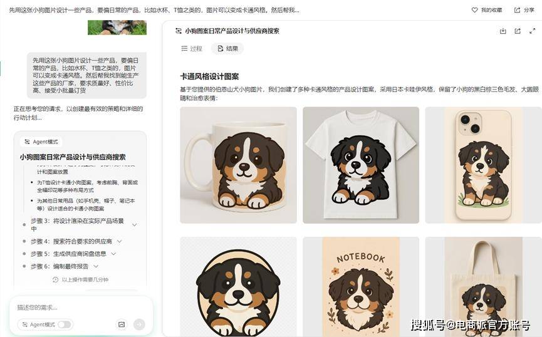Click the Agent模式 badge icon in task card
This screenshot has width=542, height=337.
click(x=27, y=142)
